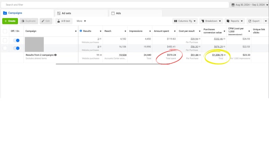Click the $51.84 total cost per purchase
The image size is (269, 151).
point(194,55)
